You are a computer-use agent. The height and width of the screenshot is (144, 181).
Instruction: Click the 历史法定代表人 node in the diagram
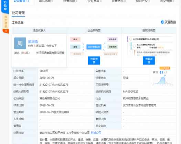tap(110, 54)
